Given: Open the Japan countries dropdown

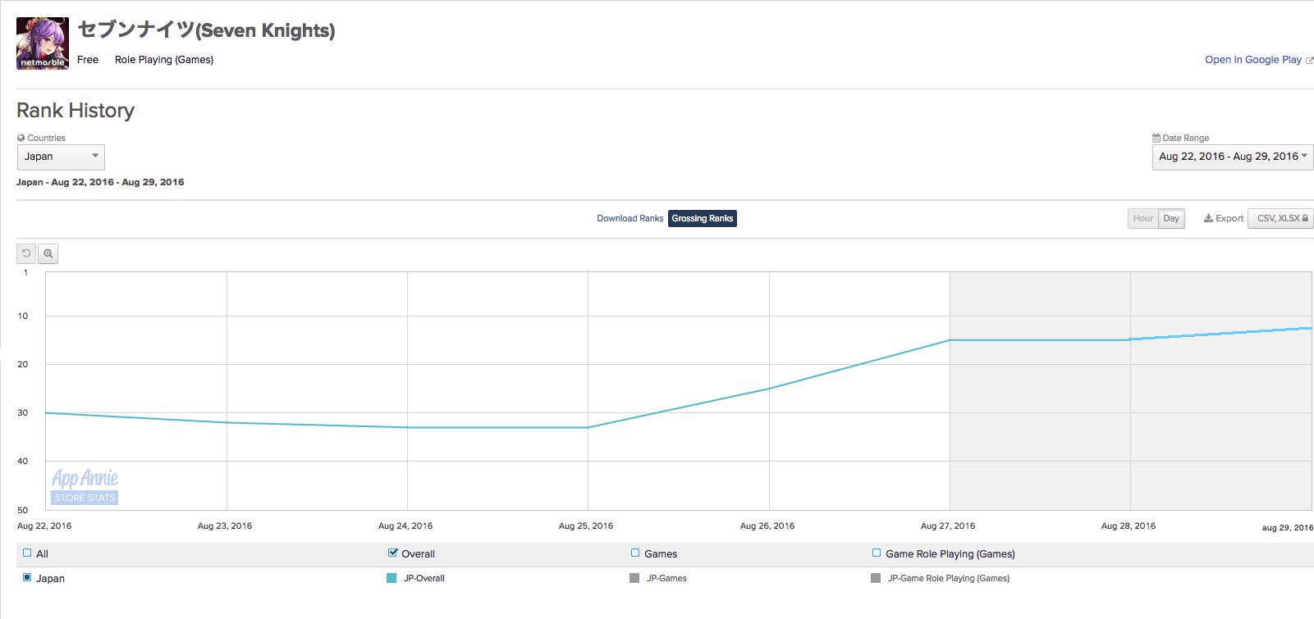Looking at the screenshot, I should 61,157.
